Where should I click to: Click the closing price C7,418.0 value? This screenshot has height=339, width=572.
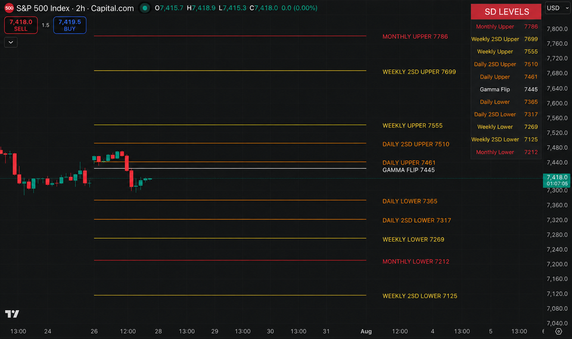(x=264, y=8)
